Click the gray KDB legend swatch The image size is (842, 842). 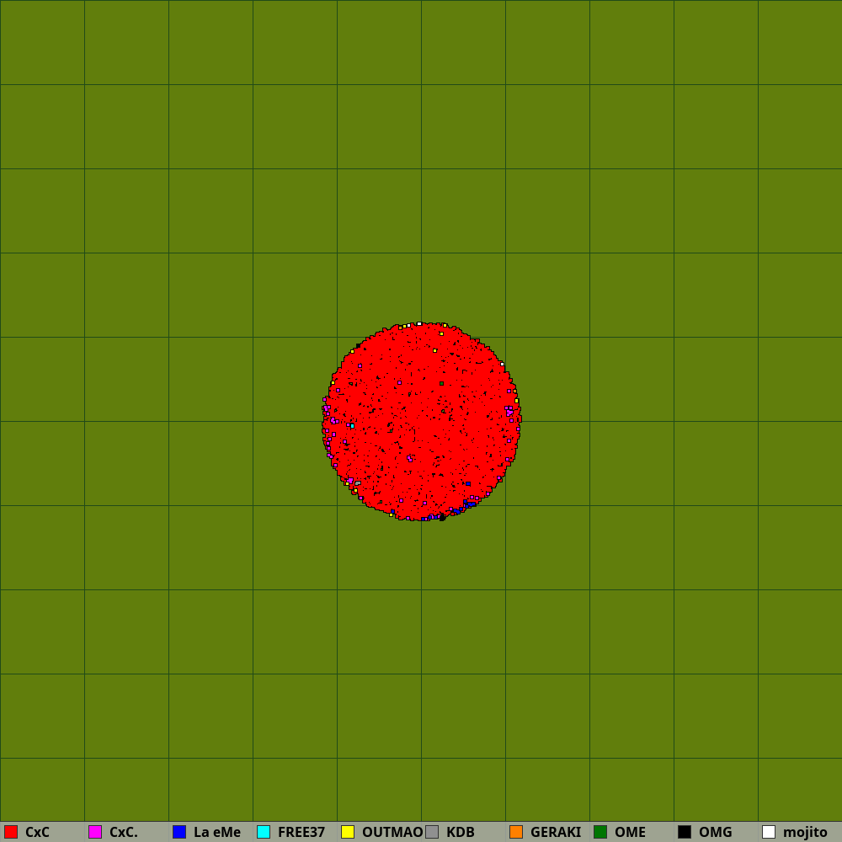coord(432,832)
